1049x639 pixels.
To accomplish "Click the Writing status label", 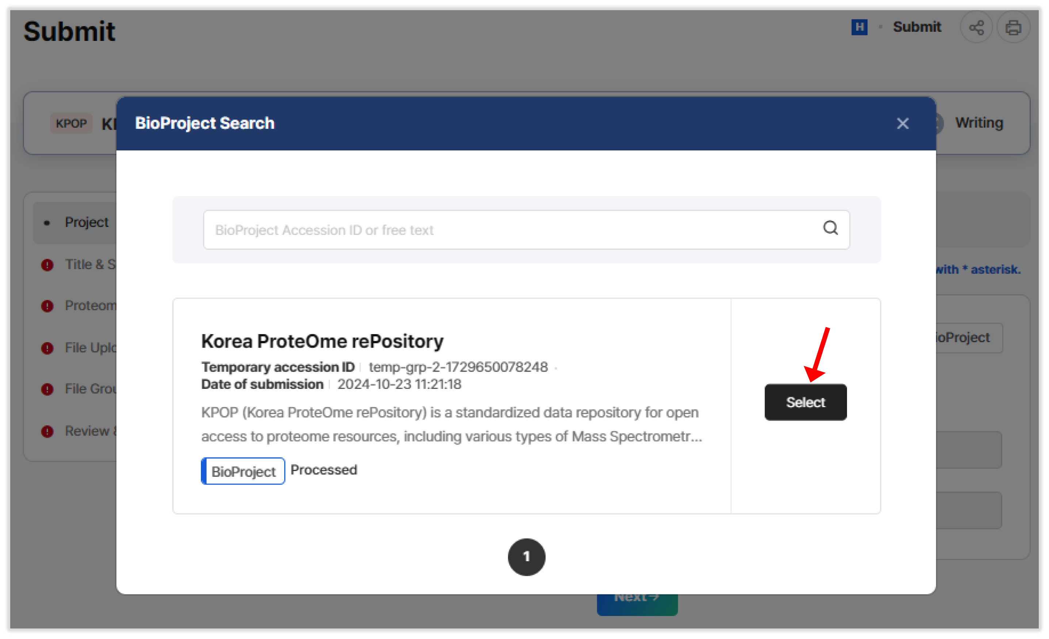I will [979, 123].
